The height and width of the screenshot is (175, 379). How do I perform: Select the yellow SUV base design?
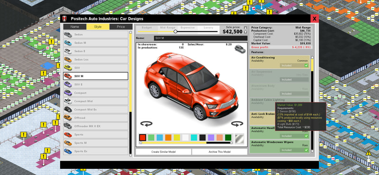coord(96,68)
